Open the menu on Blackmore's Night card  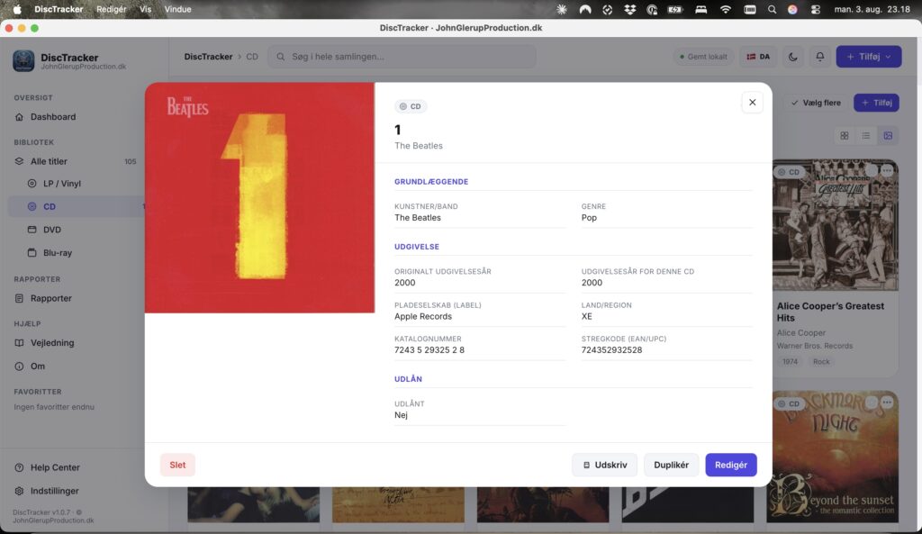(x=887, y=403)
